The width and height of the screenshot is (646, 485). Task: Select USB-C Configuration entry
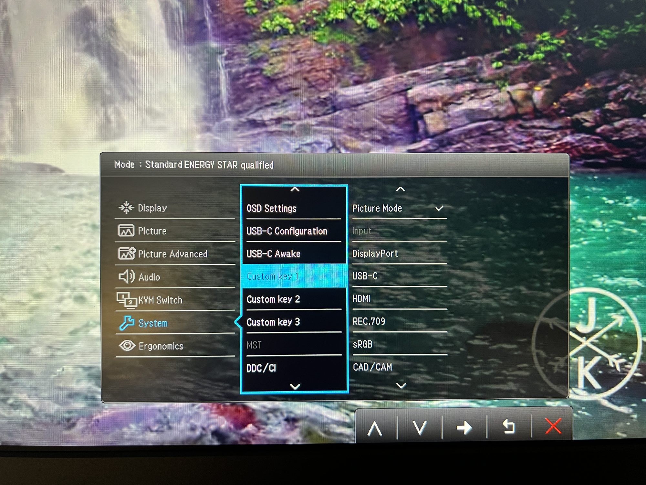point(287,231)
